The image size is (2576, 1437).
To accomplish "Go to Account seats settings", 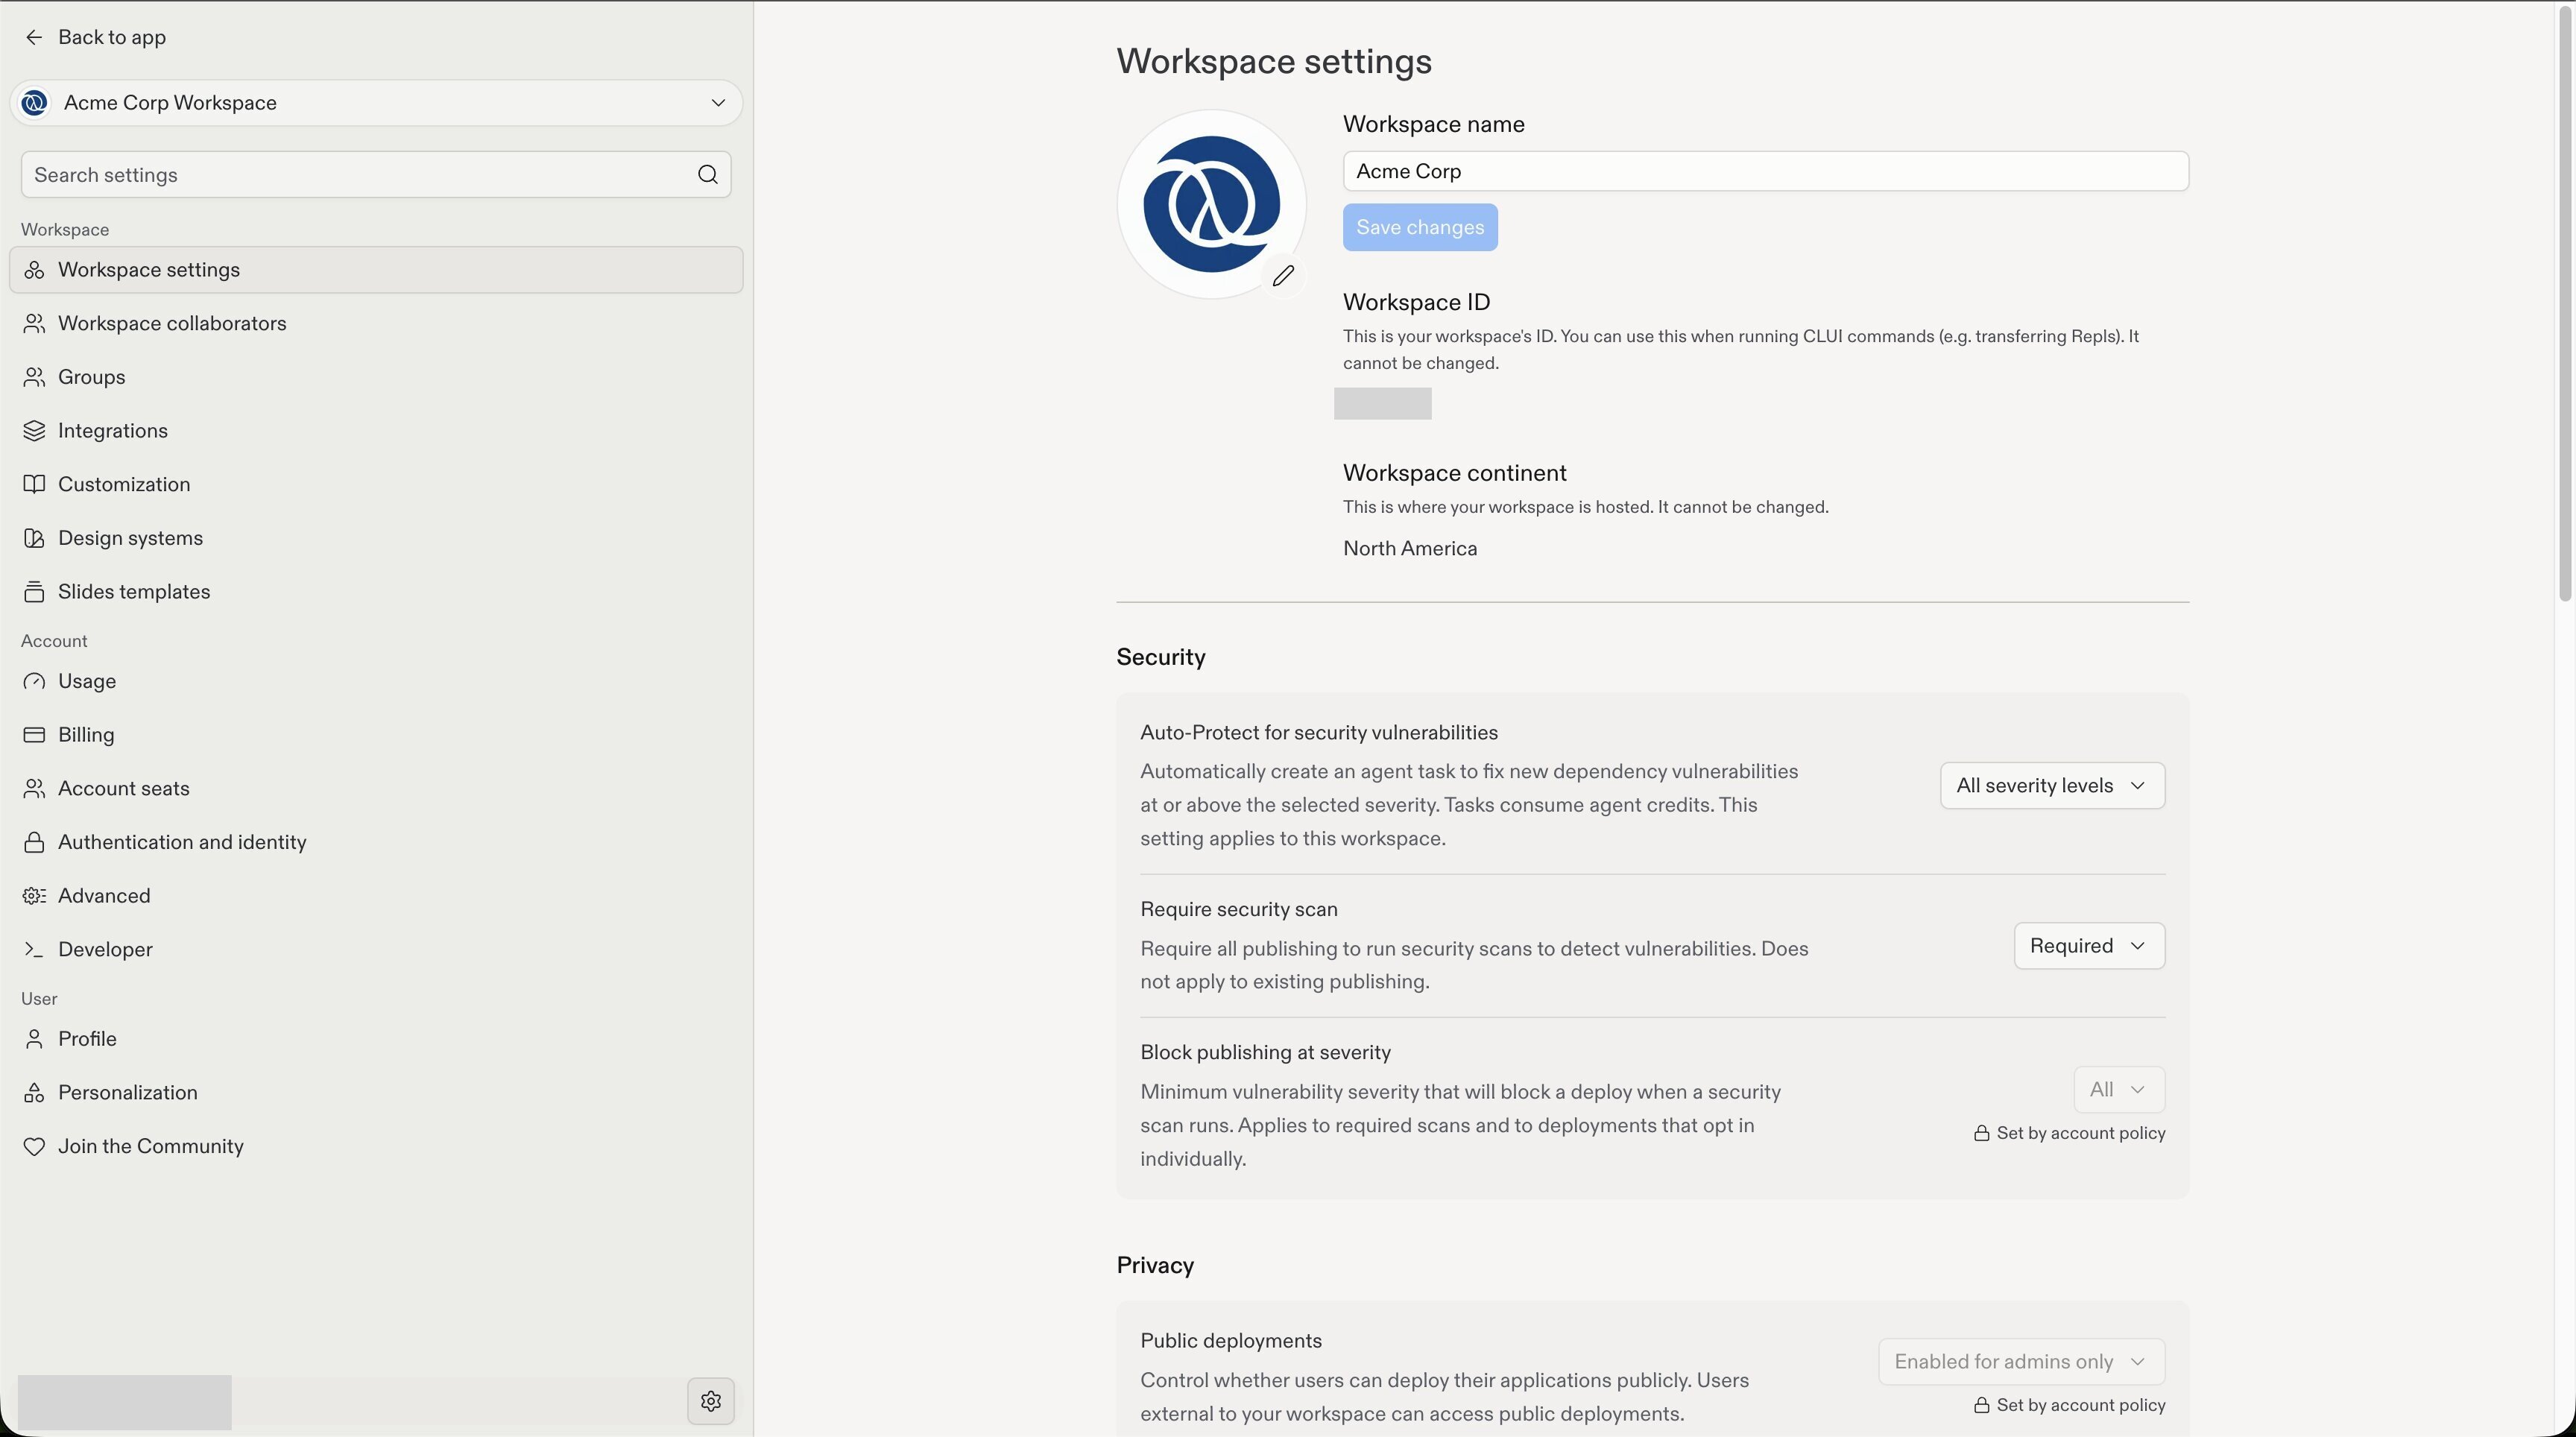I will [376, 788].
